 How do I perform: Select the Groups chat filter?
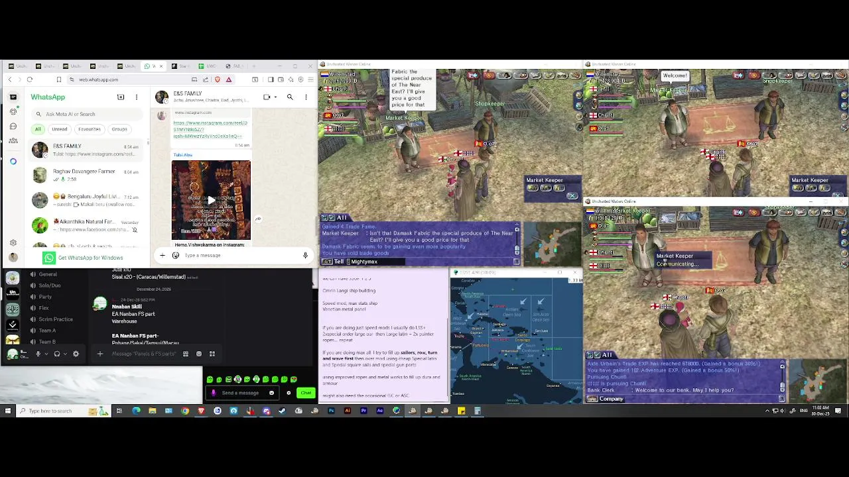[x=119, y=129]
